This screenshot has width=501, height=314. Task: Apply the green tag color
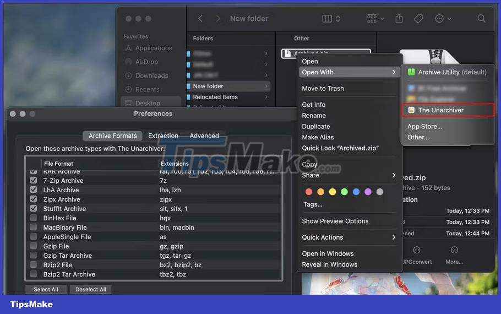coord(344,192)
